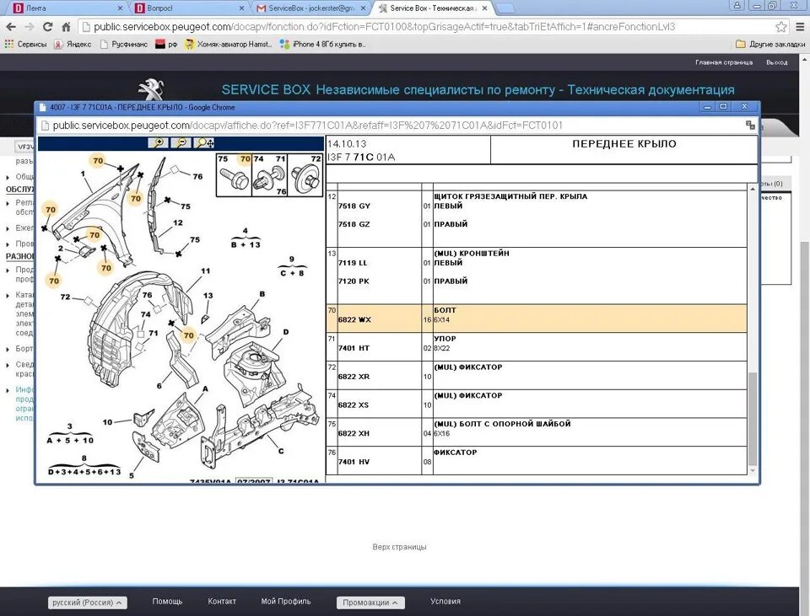The height and width of the screenshot is (616, 810).
Task: Bookmark this page with star icon
Action: coord(781,27)
